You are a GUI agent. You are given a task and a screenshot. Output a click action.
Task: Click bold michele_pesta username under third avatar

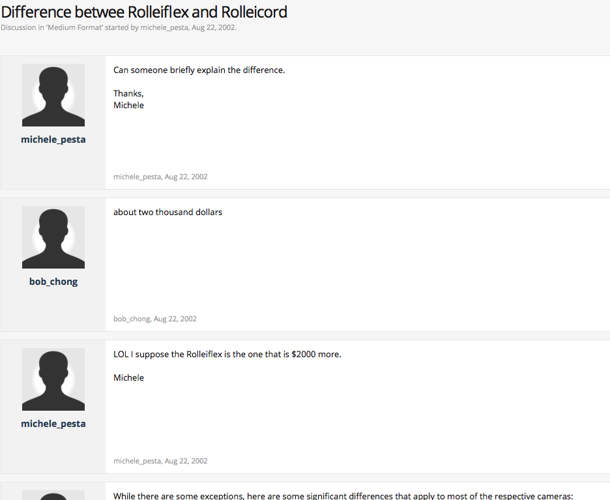pos(53,424)
